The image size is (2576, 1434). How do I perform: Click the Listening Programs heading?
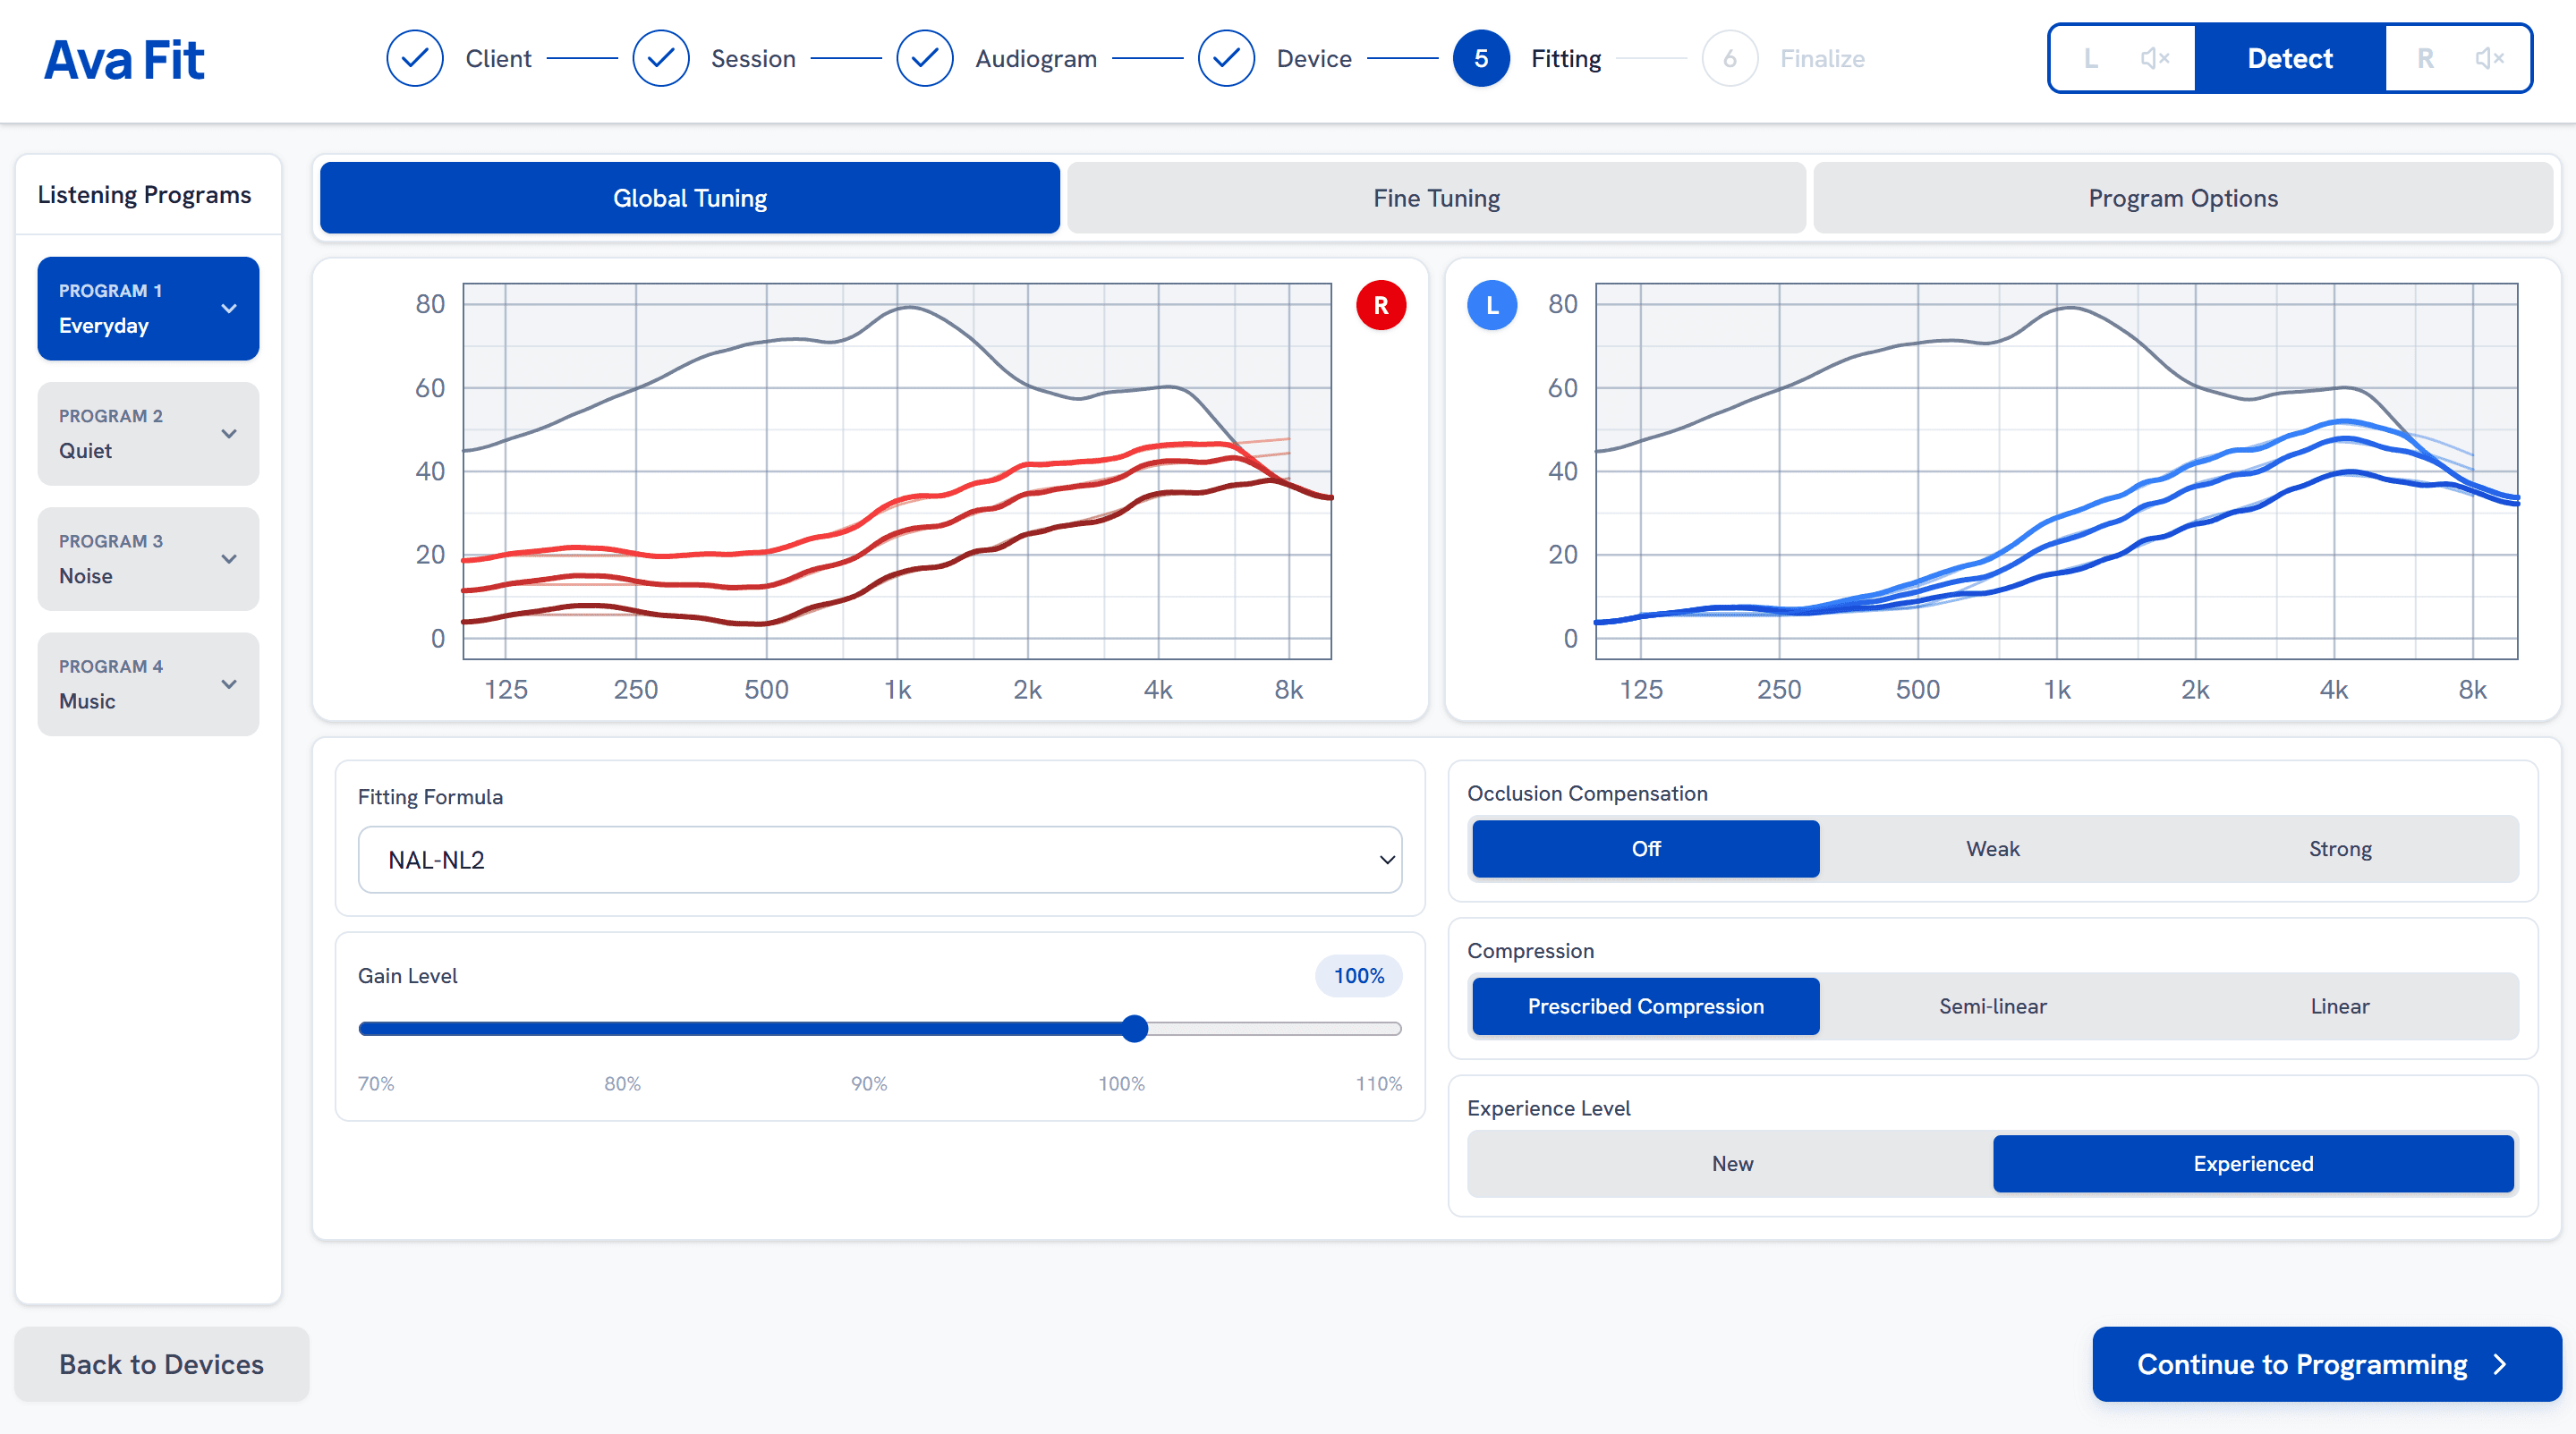[144, 195]
